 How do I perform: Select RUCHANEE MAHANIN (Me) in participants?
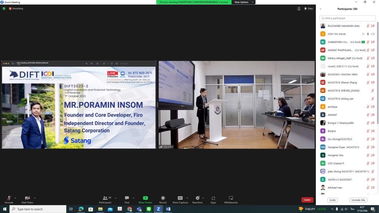point(347,26)
